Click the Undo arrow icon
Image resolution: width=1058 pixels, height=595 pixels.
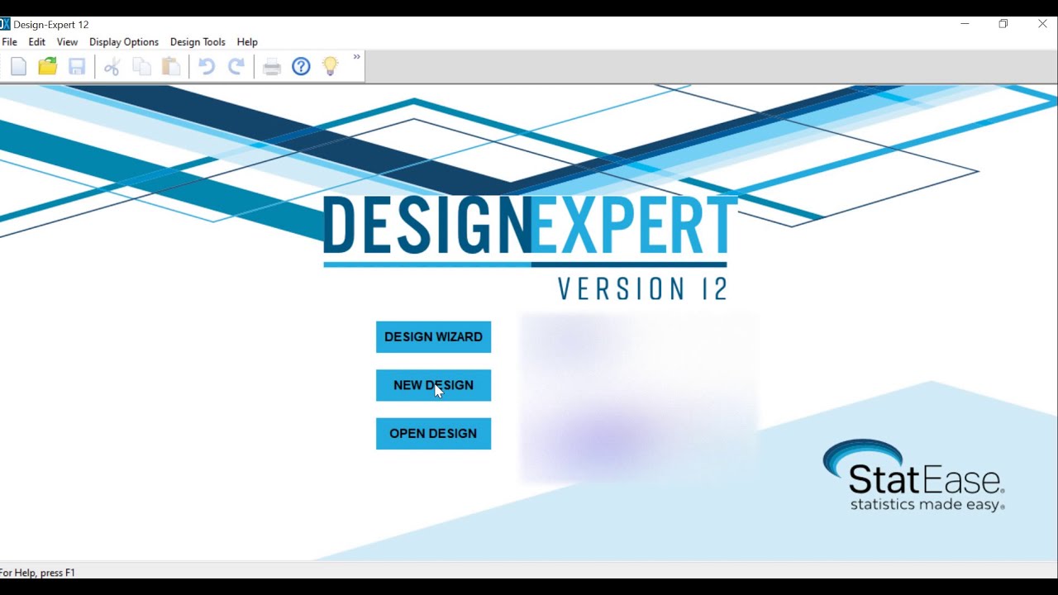click(207, 67)
